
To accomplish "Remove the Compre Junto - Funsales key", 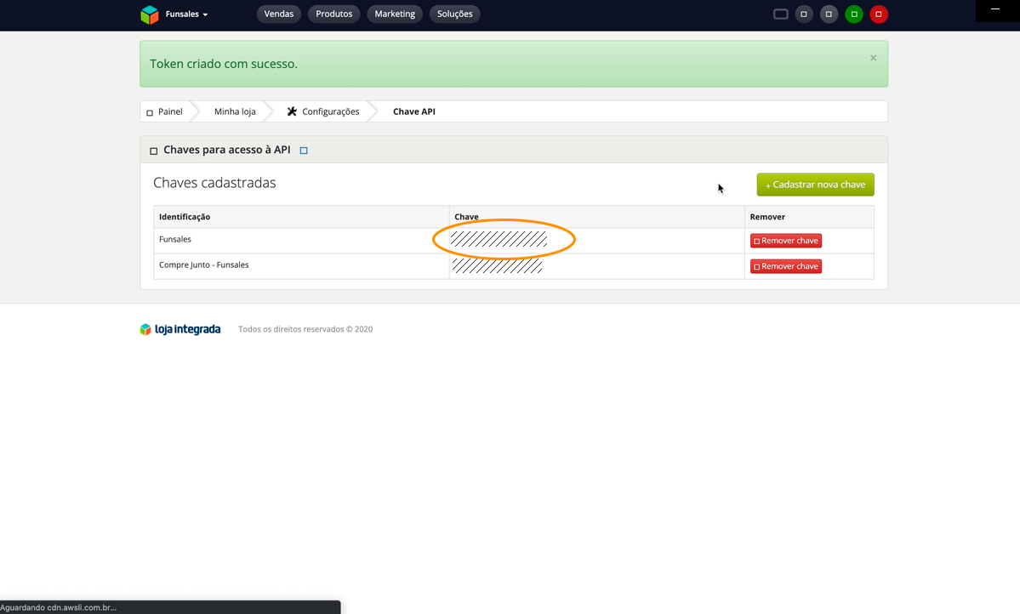I will tap(786, 266).
